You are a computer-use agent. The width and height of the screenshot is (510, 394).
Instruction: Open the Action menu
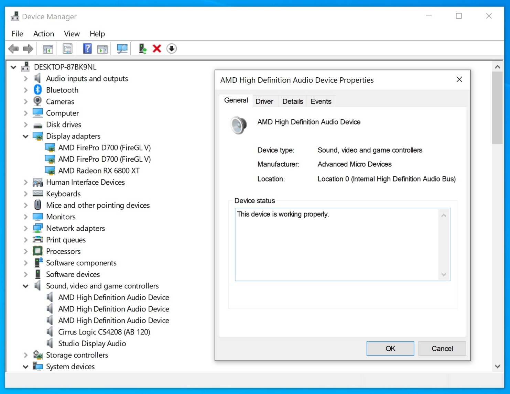(x=44, y=34)
